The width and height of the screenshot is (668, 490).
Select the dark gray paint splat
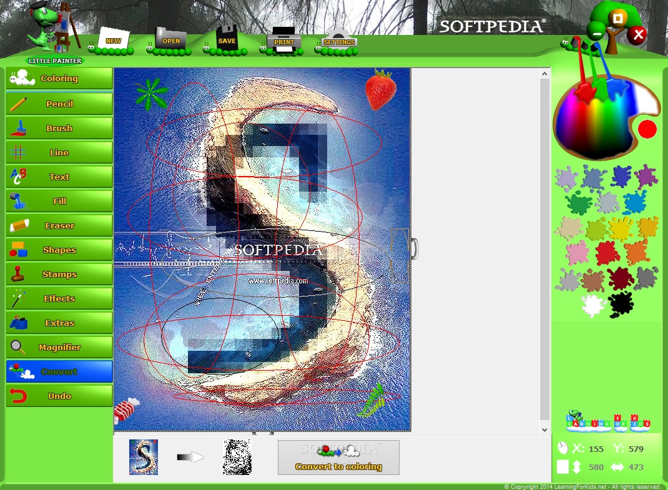[x=647, y=278]
